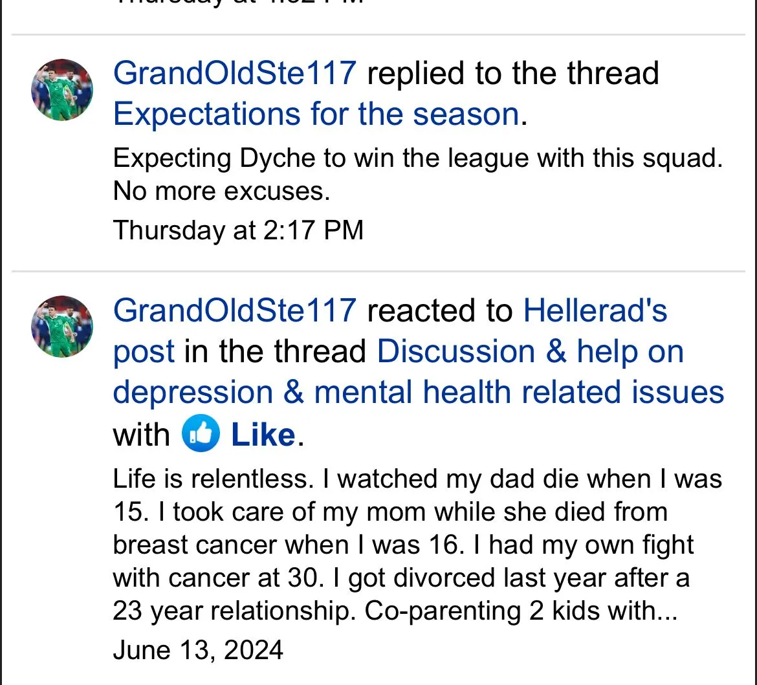Click the Thursday at 2:17 PM timestamp

pos(238,230)
